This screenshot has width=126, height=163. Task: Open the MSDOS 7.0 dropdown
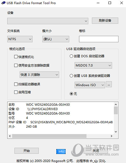(93, 65)
